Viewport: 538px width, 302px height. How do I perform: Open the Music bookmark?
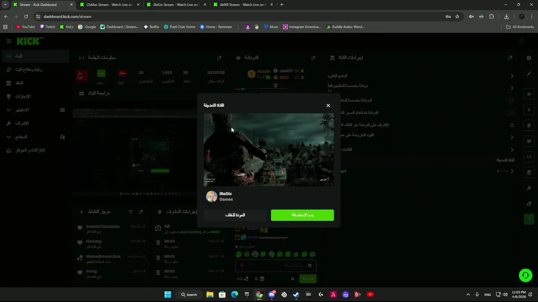point(271,27)
